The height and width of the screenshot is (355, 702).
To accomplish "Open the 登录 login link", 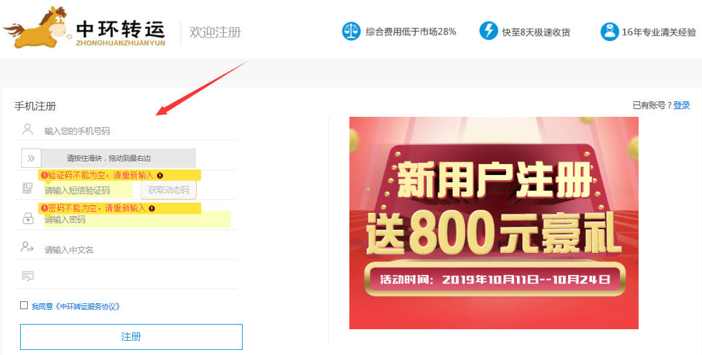I will [x=682, y=105].
